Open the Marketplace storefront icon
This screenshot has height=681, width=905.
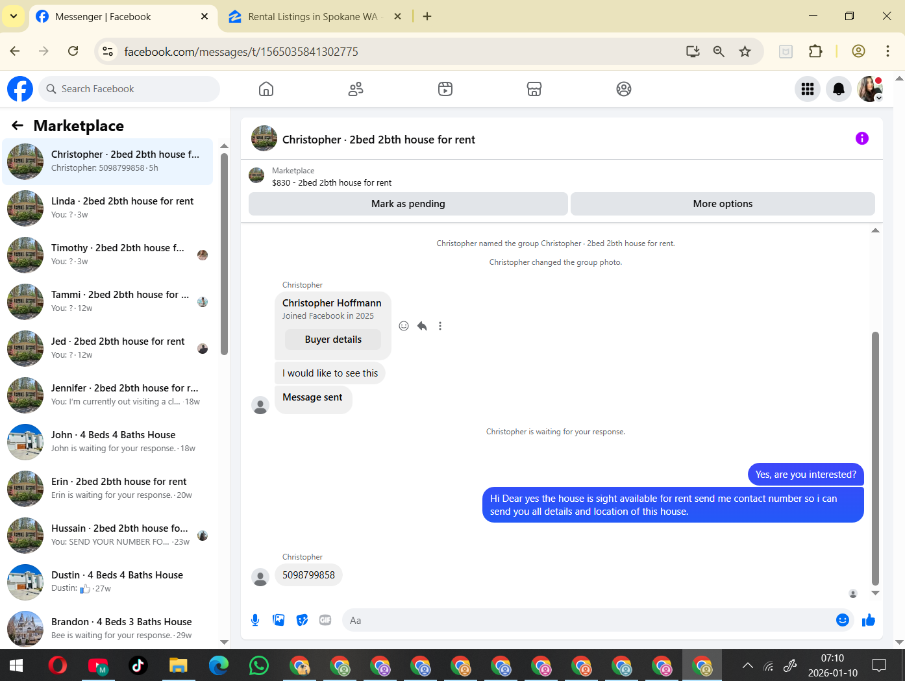click(x=534, y=89)
